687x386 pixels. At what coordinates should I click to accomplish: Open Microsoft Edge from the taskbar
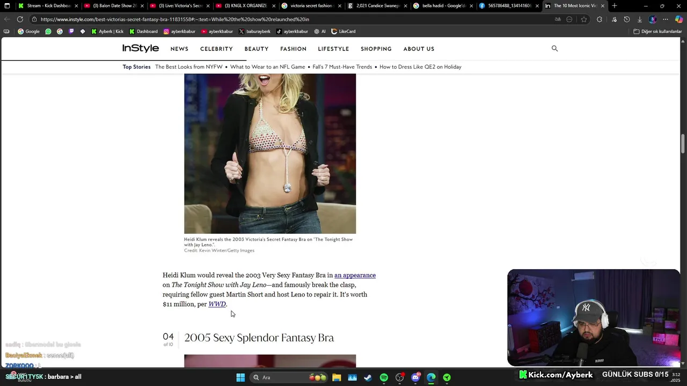(x=431, y=377)
